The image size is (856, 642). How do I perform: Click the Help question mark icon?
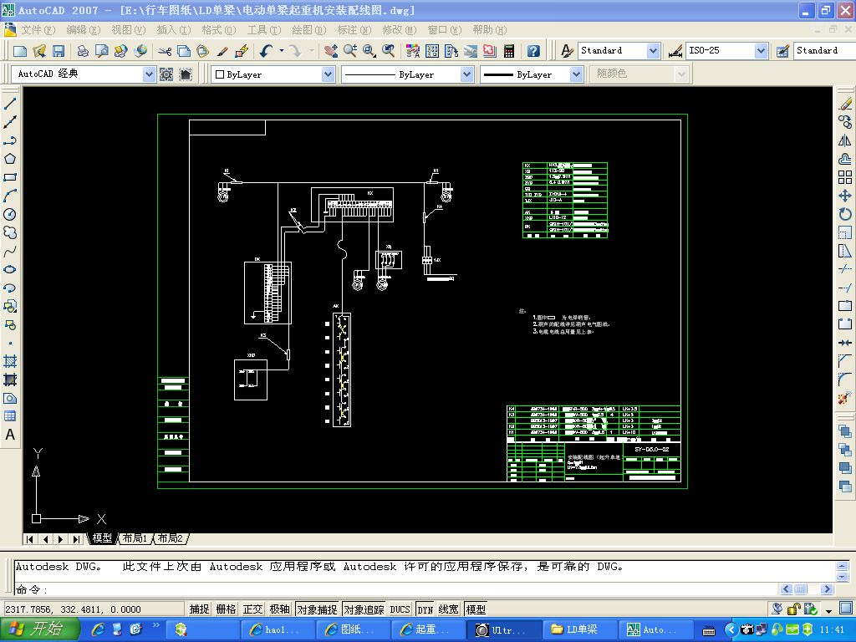point(533,51)
